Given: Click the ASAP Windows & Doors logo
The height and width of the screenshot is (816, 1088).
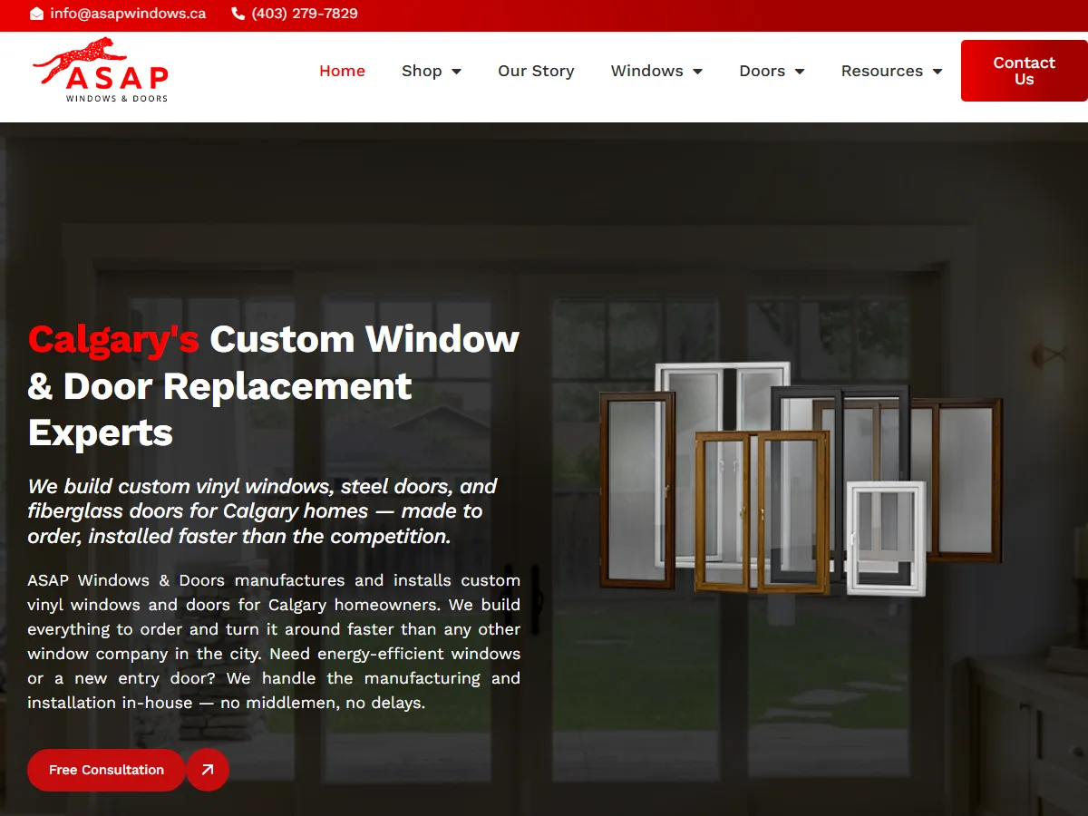Looking at the screenshot, I should click(x=101, y=70).
